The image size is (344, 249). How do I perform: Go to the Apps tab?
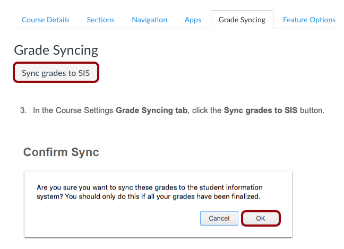click(x=193, y=20)
